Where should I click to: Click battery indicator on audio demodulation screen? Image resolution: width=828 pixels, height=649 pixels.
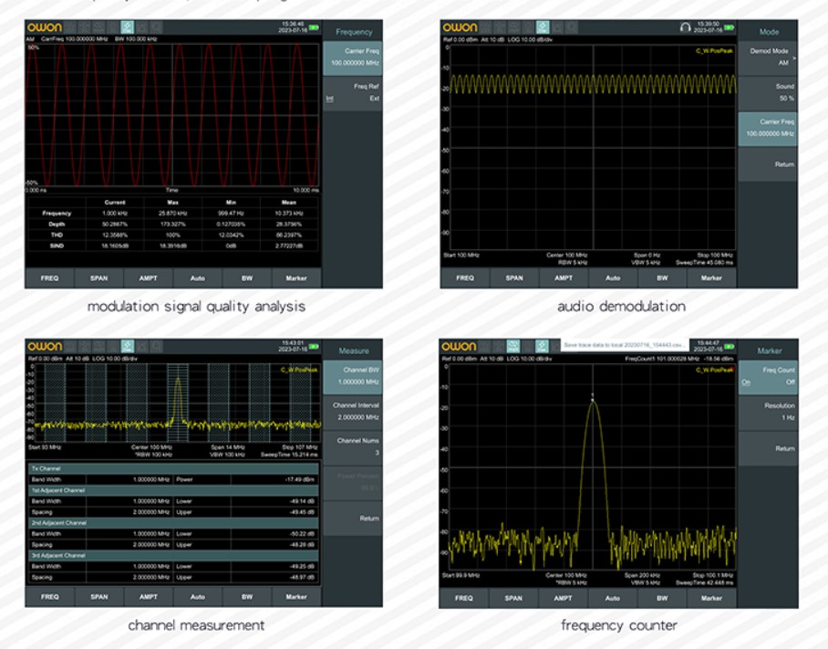729,27
